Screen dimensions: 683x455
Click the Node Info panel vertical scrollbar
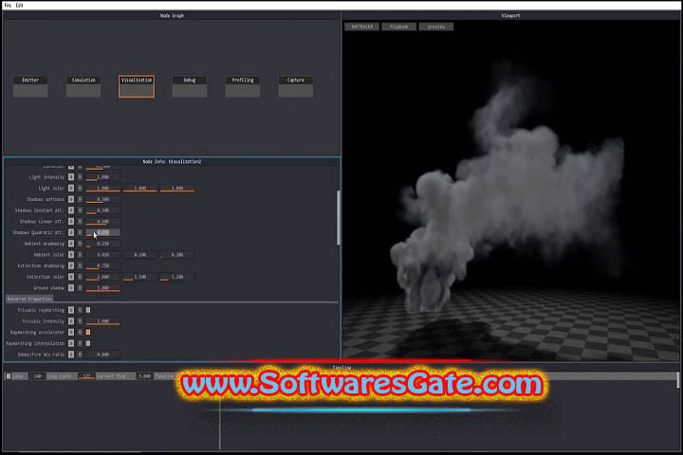(339, 217)
